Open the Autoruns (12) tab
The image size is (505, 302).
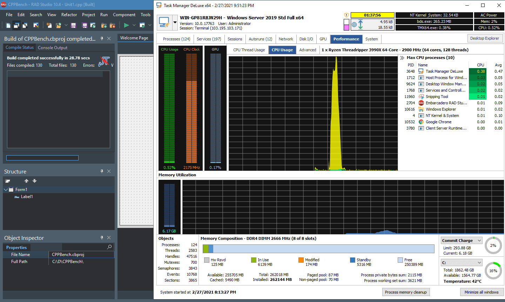pyautogui.click(x=261, y=39)
